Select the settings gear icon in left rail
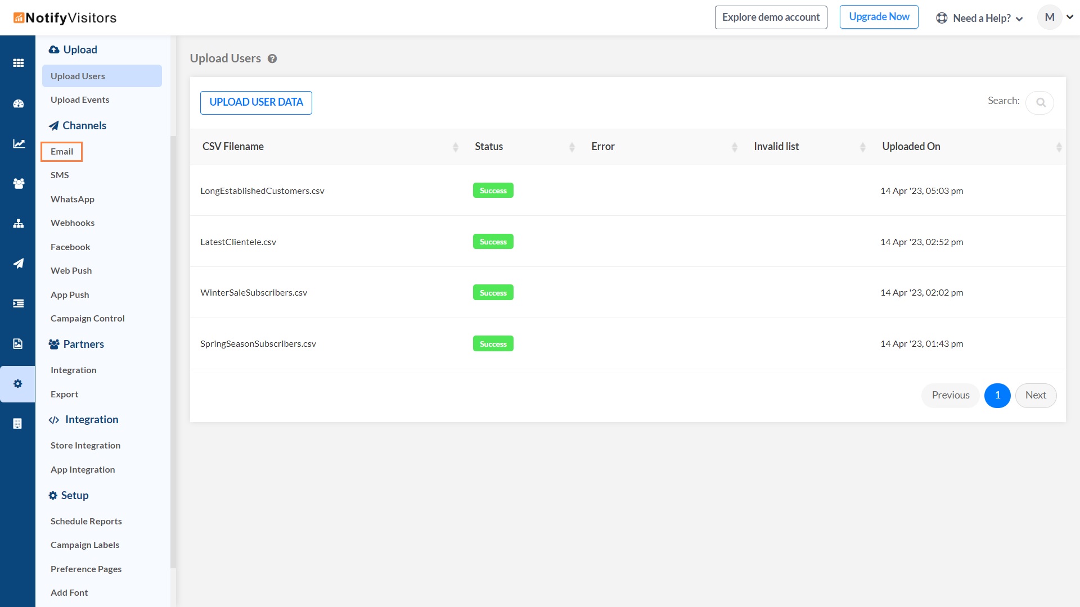1080x607 pixels. click(18, 384)
